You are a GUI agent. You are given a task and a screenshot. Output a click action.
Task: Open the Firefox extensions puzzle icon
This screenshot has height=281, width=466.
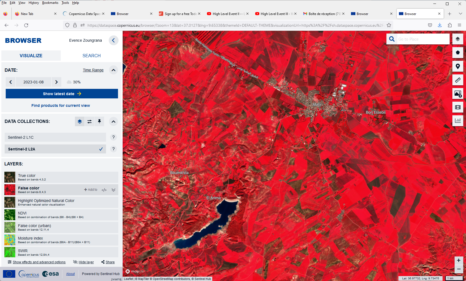[450, 25]
